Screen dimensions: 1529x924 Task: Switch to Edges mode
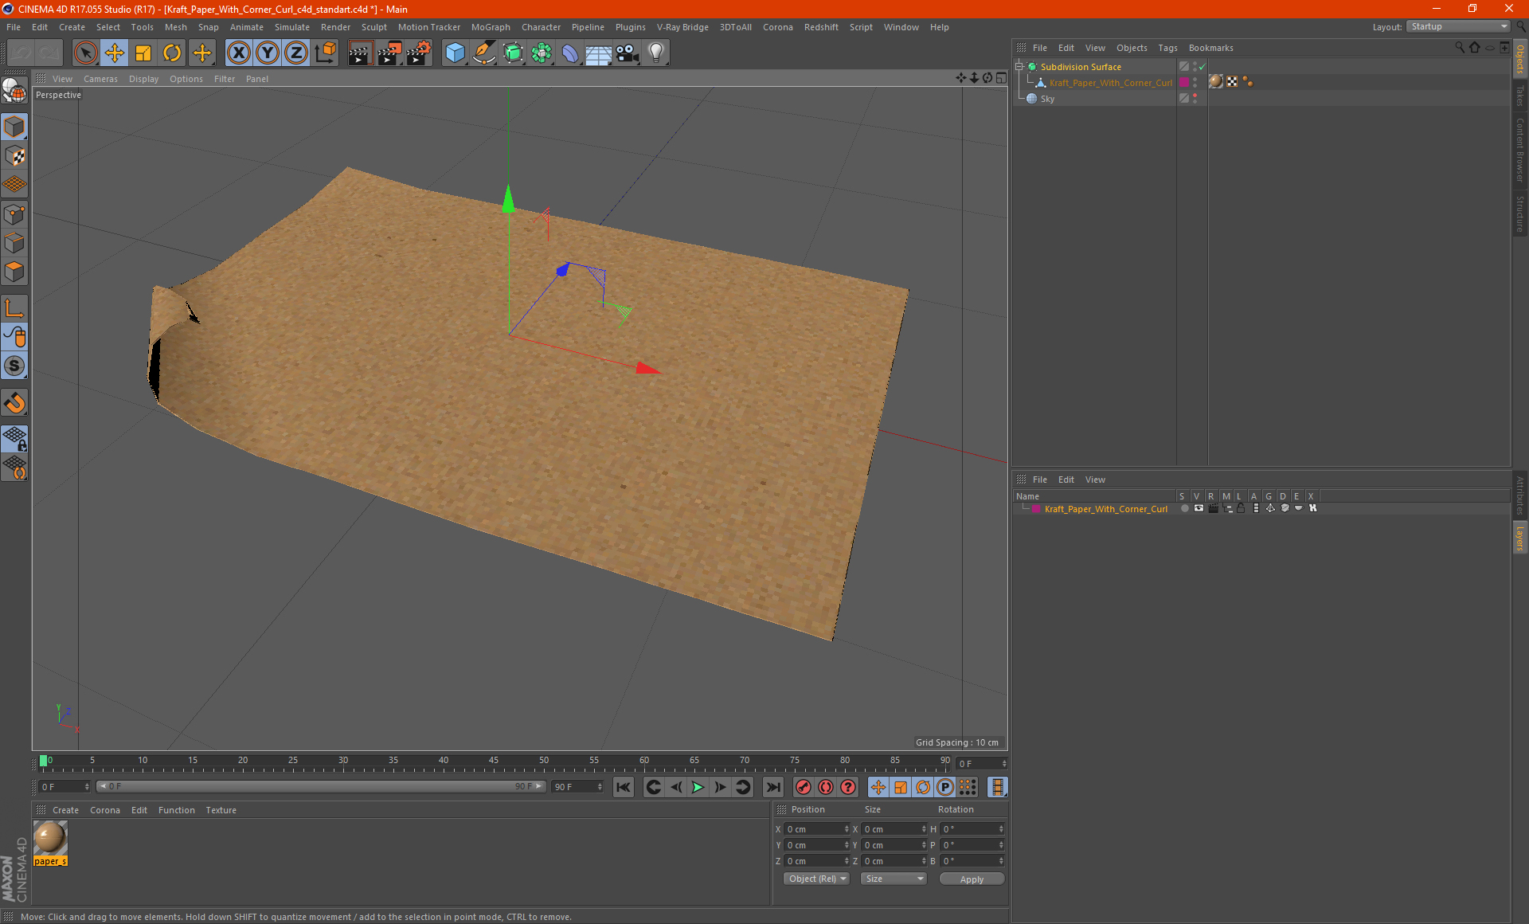14,243
